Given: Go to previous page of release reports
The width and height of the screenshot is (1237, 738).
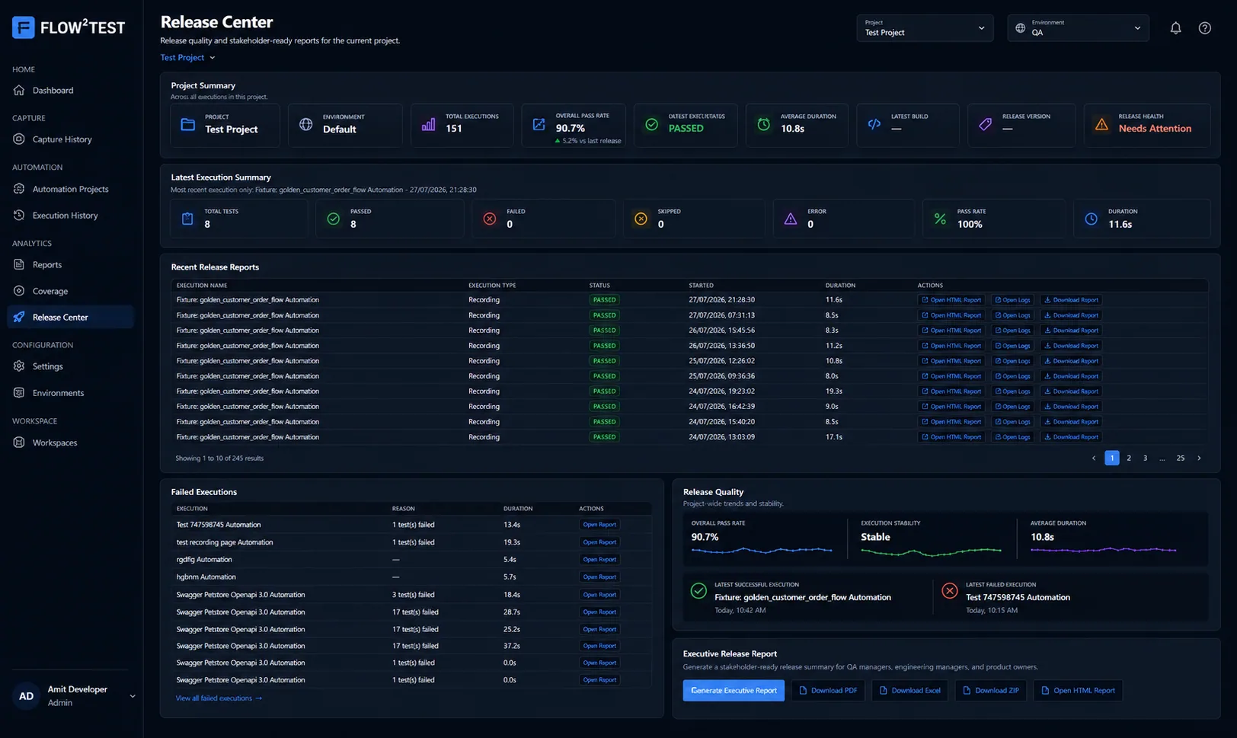Looking at the screenshot, I should (x=1094, y=458).
